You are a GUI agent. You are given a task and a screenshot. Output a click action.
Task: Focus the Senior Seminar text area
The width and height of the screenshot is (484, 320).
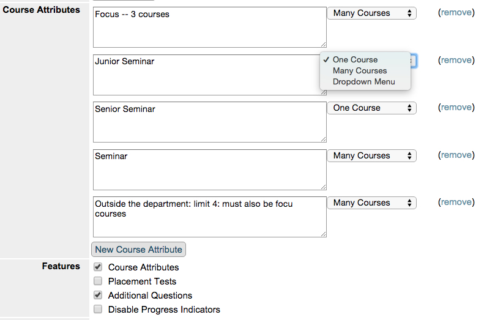210,122
